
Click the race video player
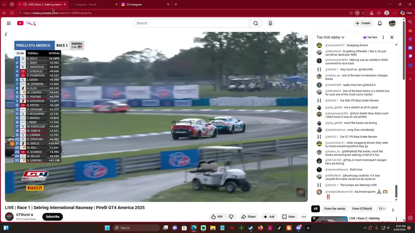[x=156, y=117]
